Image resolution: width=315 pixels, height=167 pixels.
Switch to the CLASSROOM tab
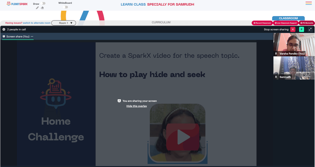coord(288,18)
